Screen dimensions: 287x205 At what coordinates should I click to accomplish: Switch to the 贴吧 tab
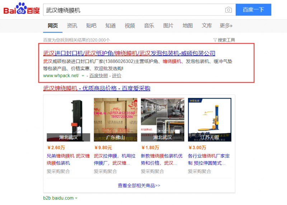[91, 25]
